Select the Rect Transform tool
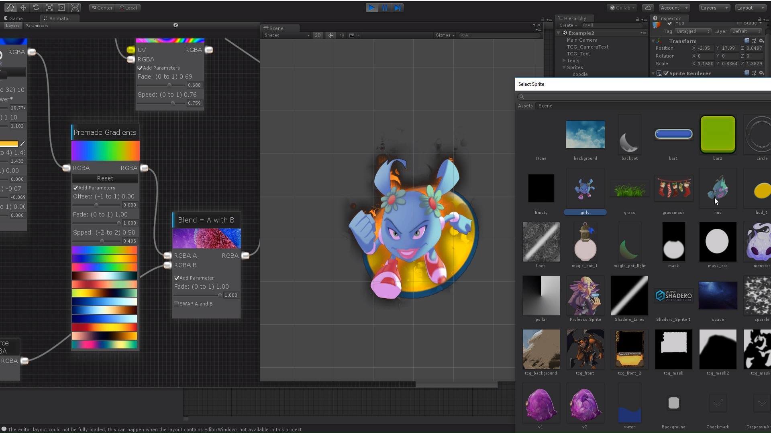Viewport: 771px width, 433px height. coord(61,7)
